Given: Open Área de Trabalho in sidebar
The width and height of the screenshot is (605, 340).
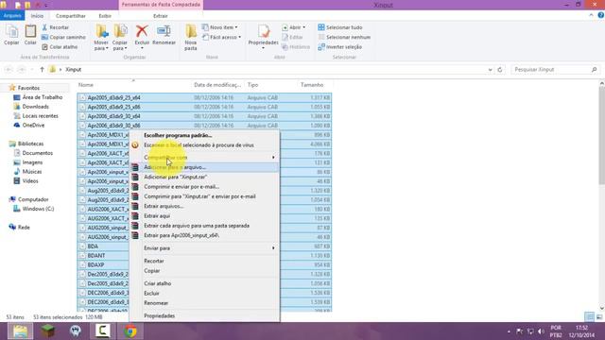Looking at the screenshot, I should tap(38, 97).
